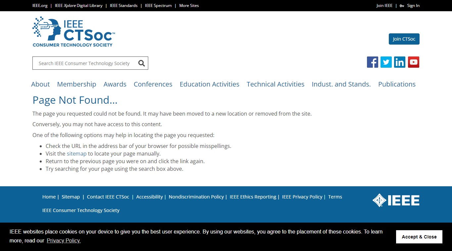This screenshot has width=452, height=251.
Task: Click the IEEE logo in footer
Action: pyautogui.click(x=396, y=200)
